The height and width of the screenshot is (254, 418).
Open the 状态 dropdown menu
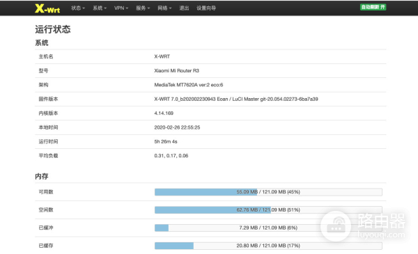(x=78, y=8)
